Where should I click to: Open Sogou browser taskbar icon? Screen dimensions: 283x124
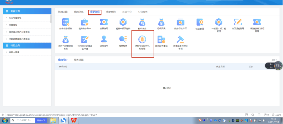tap(63, 120)
